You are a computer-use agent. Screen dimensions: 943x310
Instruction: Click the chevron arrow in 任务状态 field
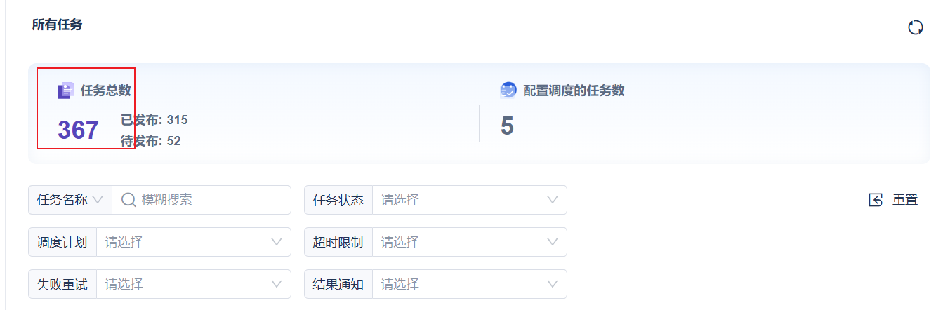click(x=553, y=200)
